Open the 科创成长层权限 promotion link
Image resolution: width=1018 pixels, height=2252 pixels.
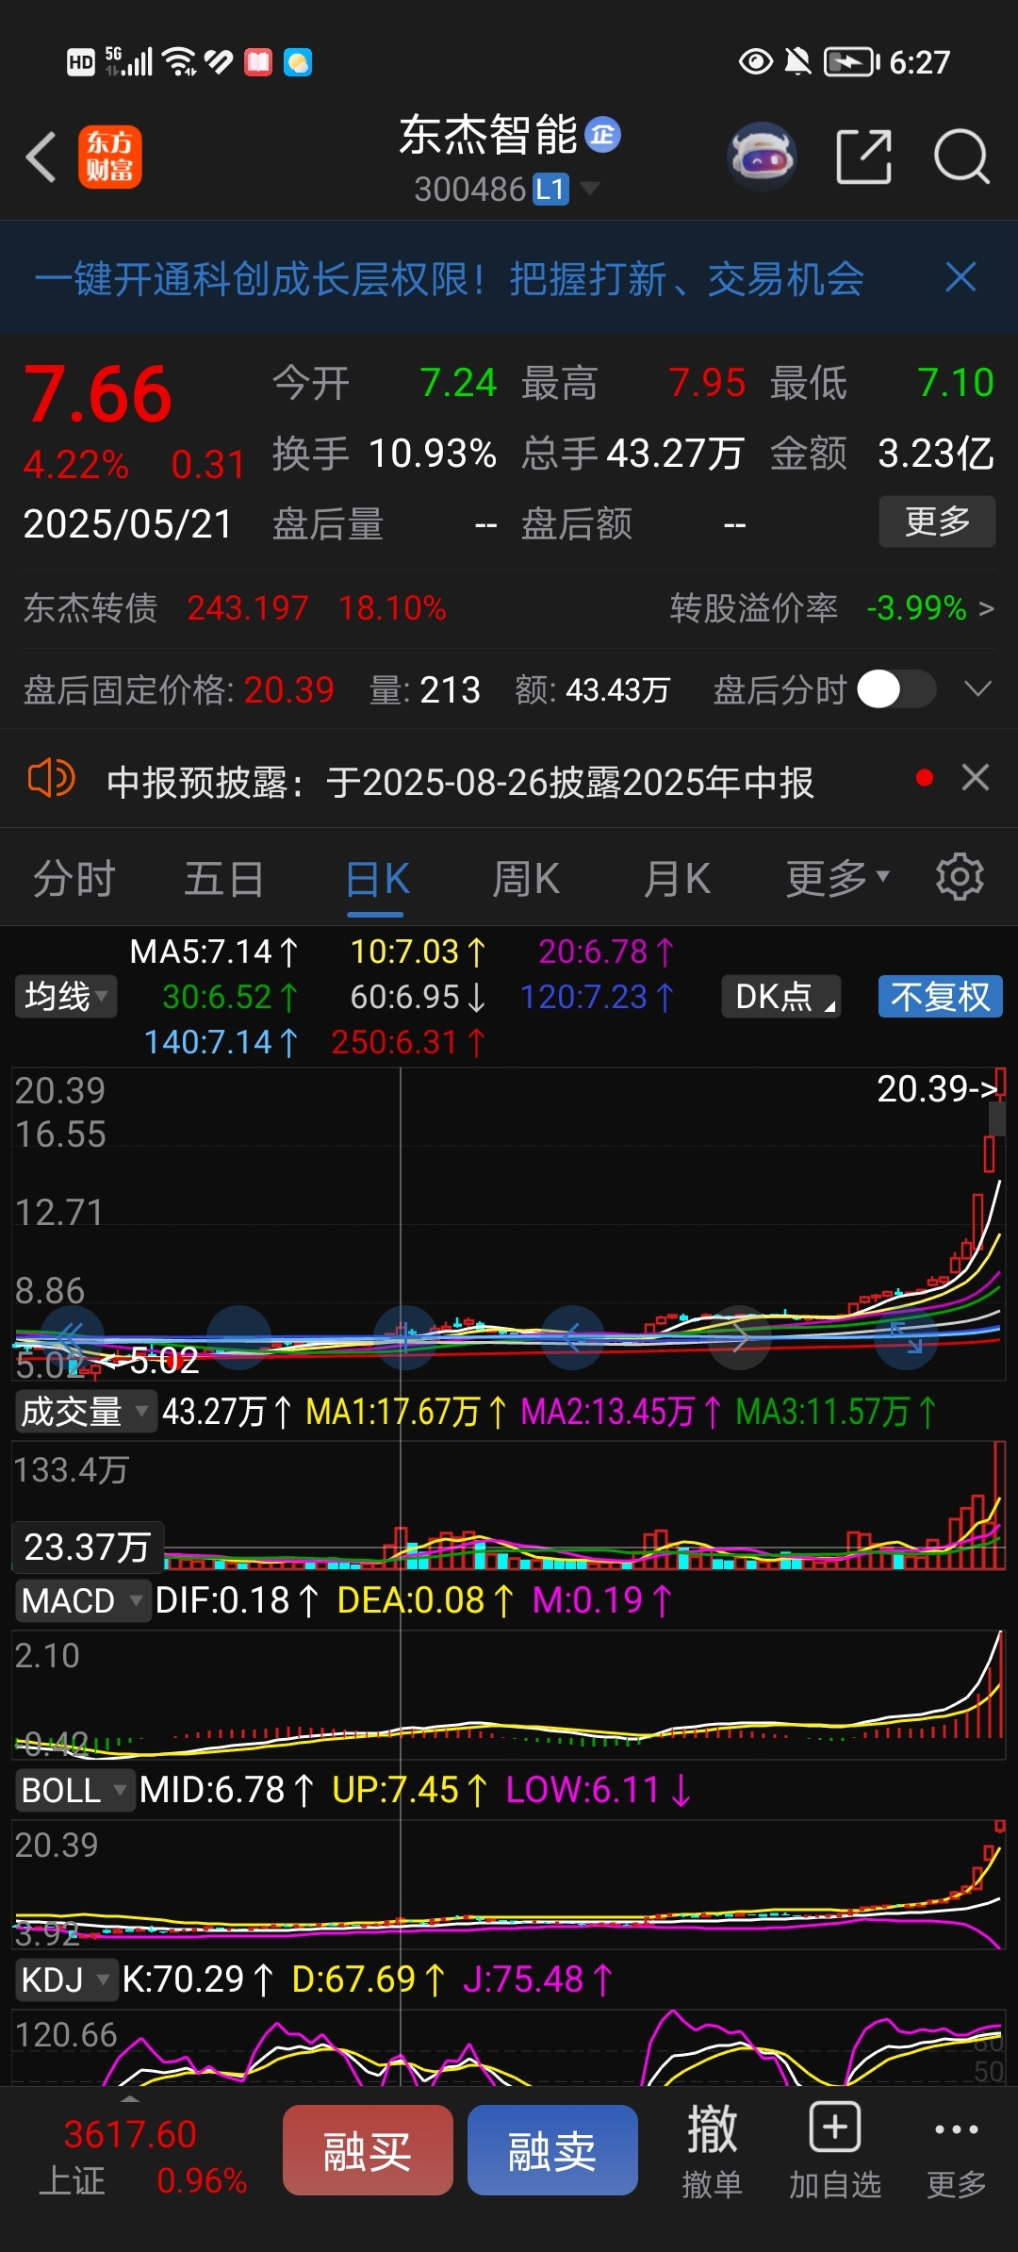(x=449, y=278)
